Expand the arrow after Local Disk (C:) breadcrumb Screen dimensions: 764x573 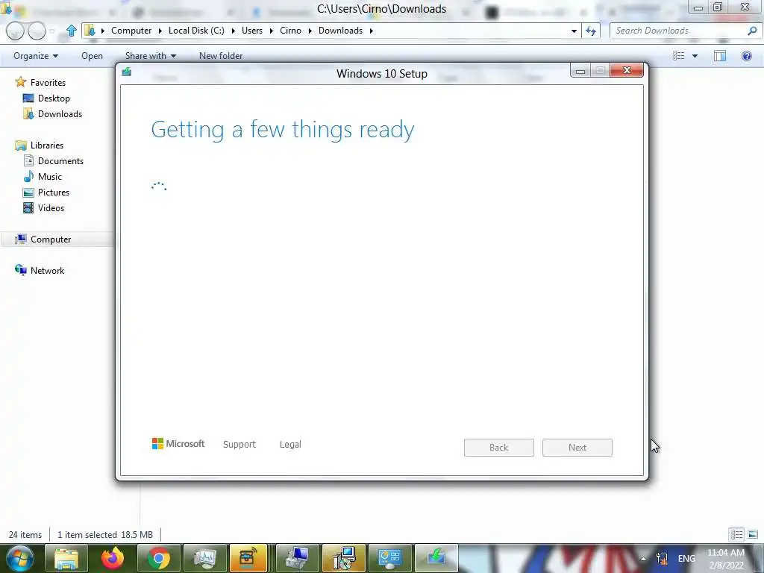[233, 31]
